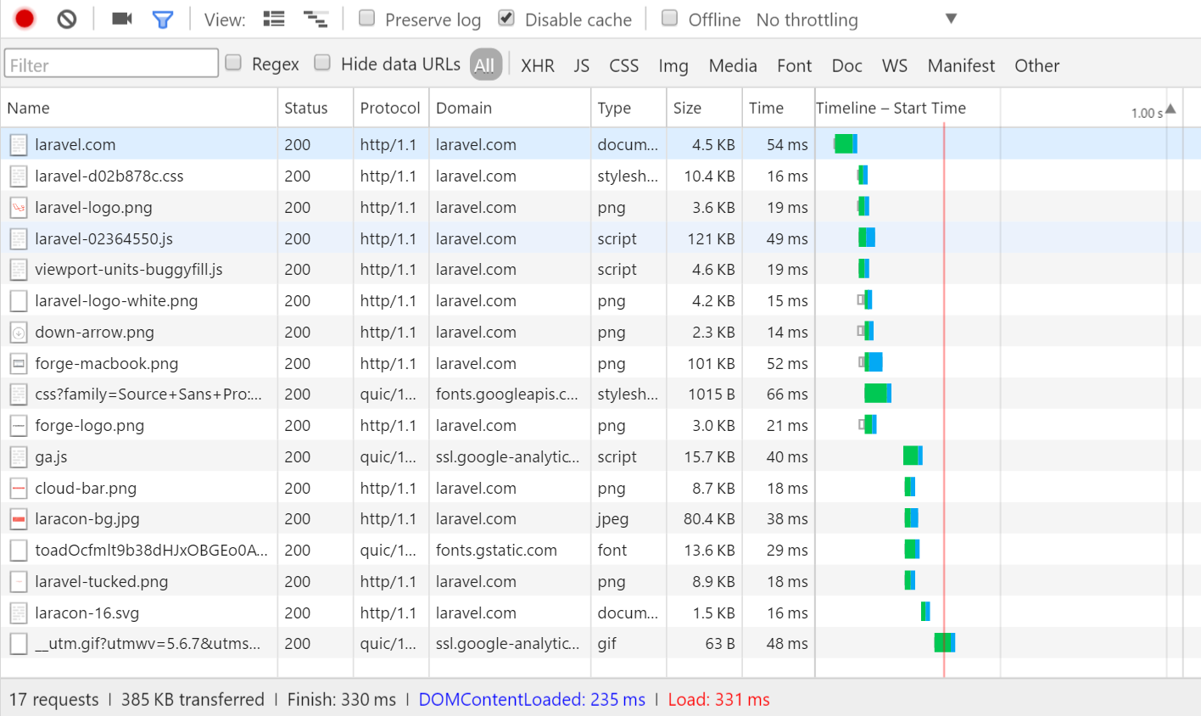Click the Source Sans Pro css file icon

pyautogui.click(x=19, y=394)
